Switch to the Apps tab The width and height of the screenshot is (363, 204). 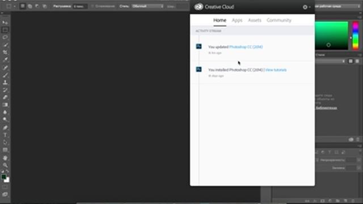pyautogui.click(x=237, y=20)
